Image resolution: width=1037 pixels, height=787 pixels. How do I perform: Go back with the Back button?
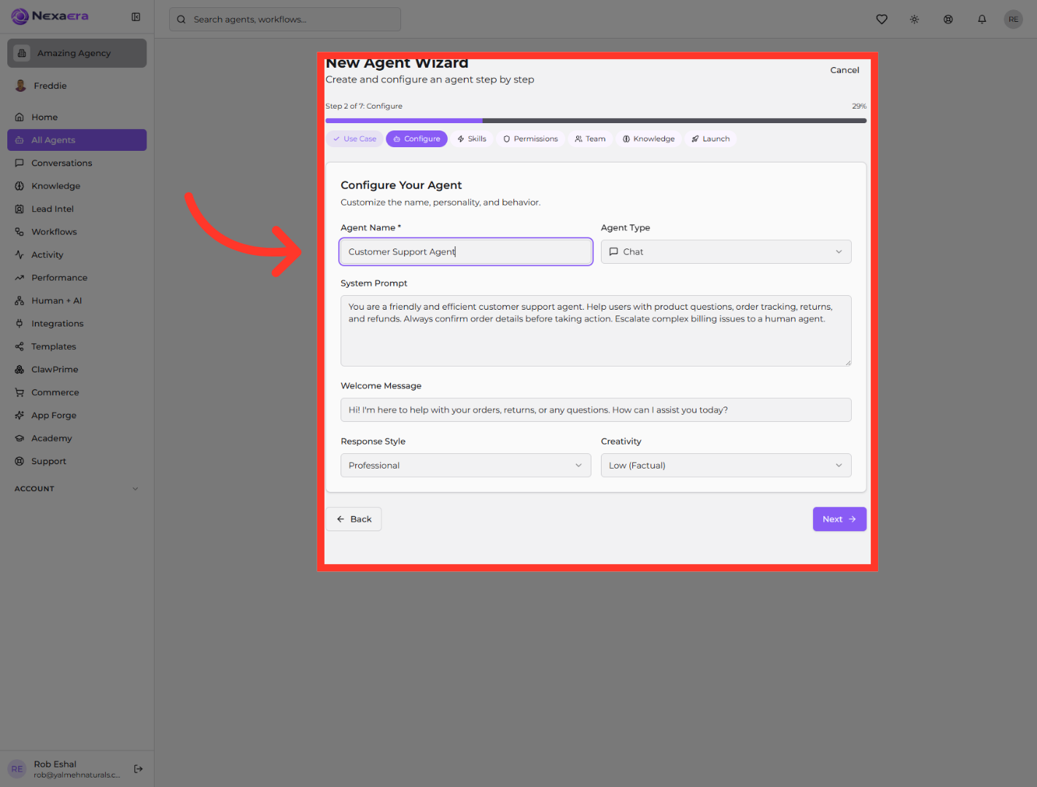[x=354, y=520]
